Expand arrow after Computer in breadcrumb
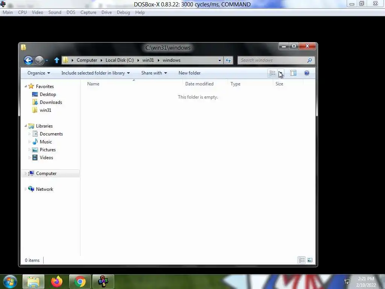This screenshot has width=385, height=289. pyautogui.click(x=101, y=60)
